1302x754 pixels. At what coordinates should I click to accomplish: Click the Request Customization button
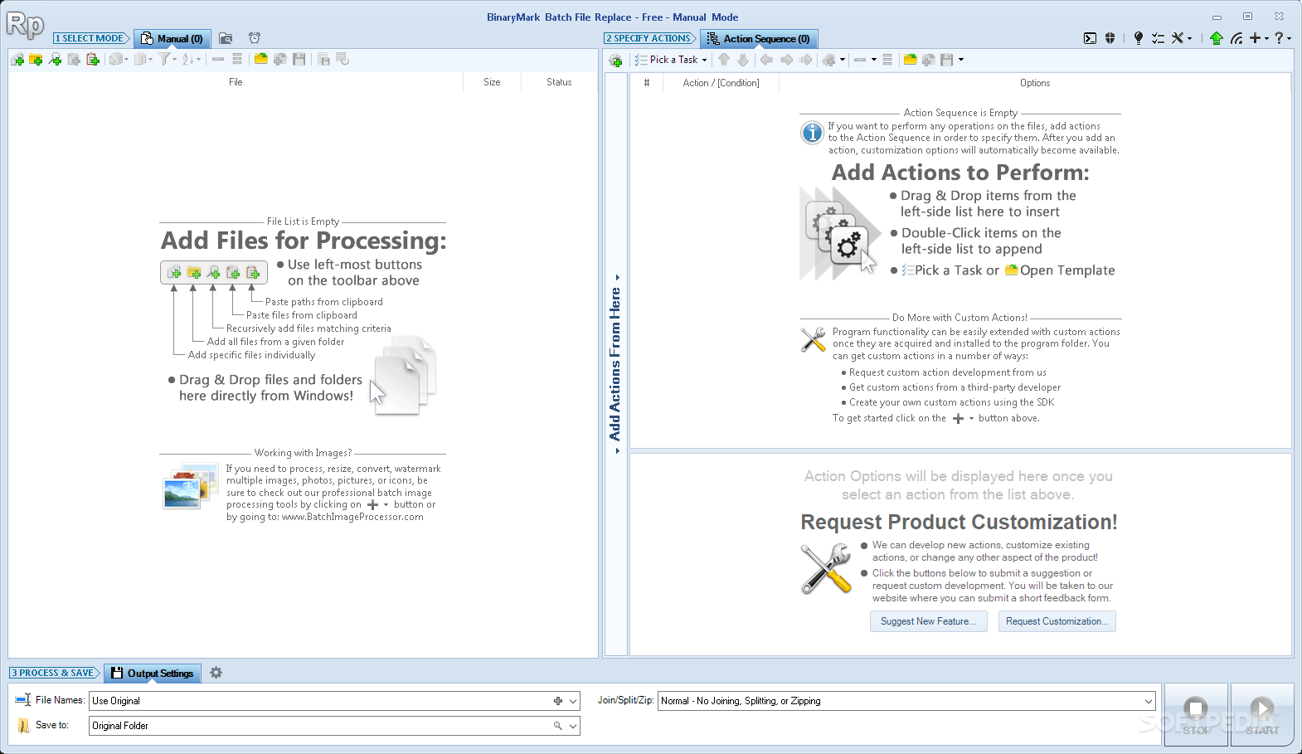coord(1057,621)
